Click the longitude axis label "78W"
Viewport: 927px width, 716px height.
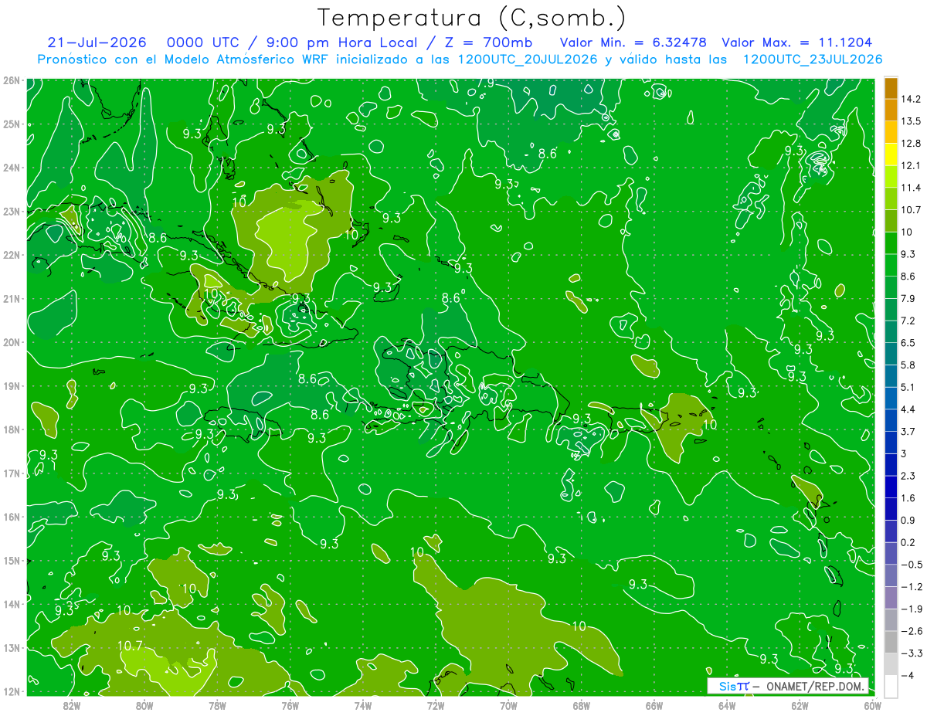click(x=217, y=705)
